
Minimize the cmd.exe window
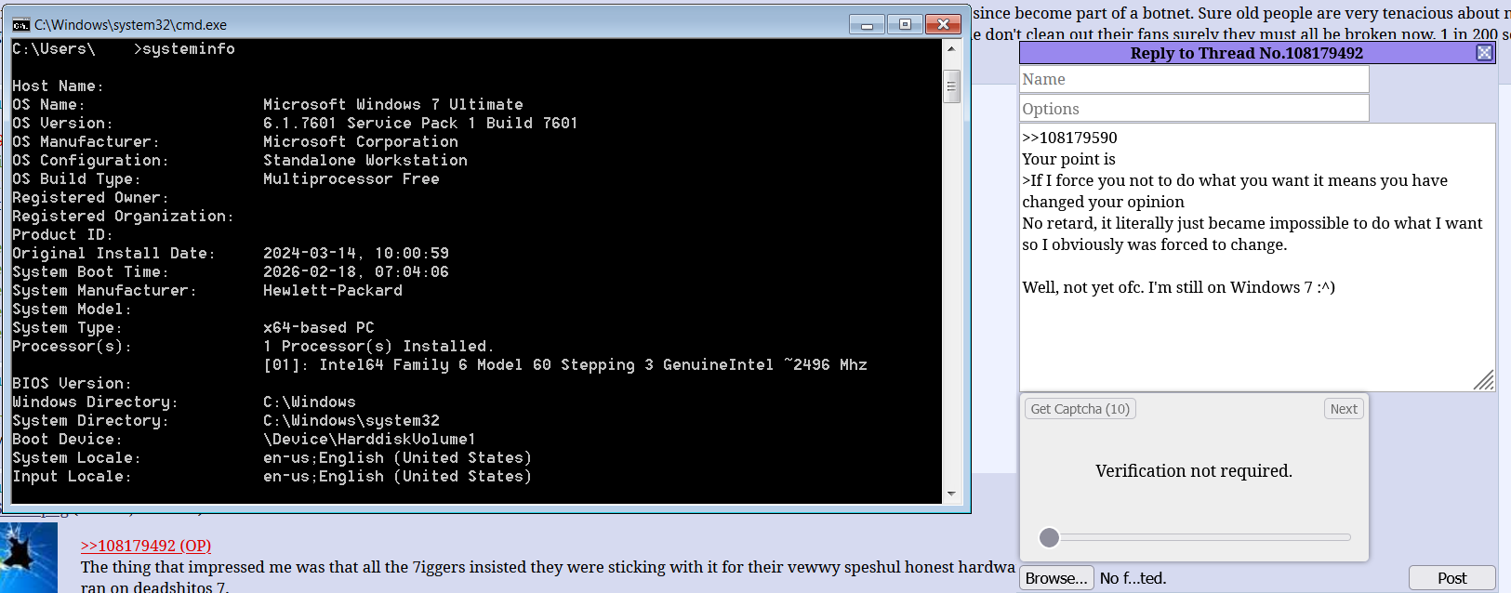coord(867,25)
